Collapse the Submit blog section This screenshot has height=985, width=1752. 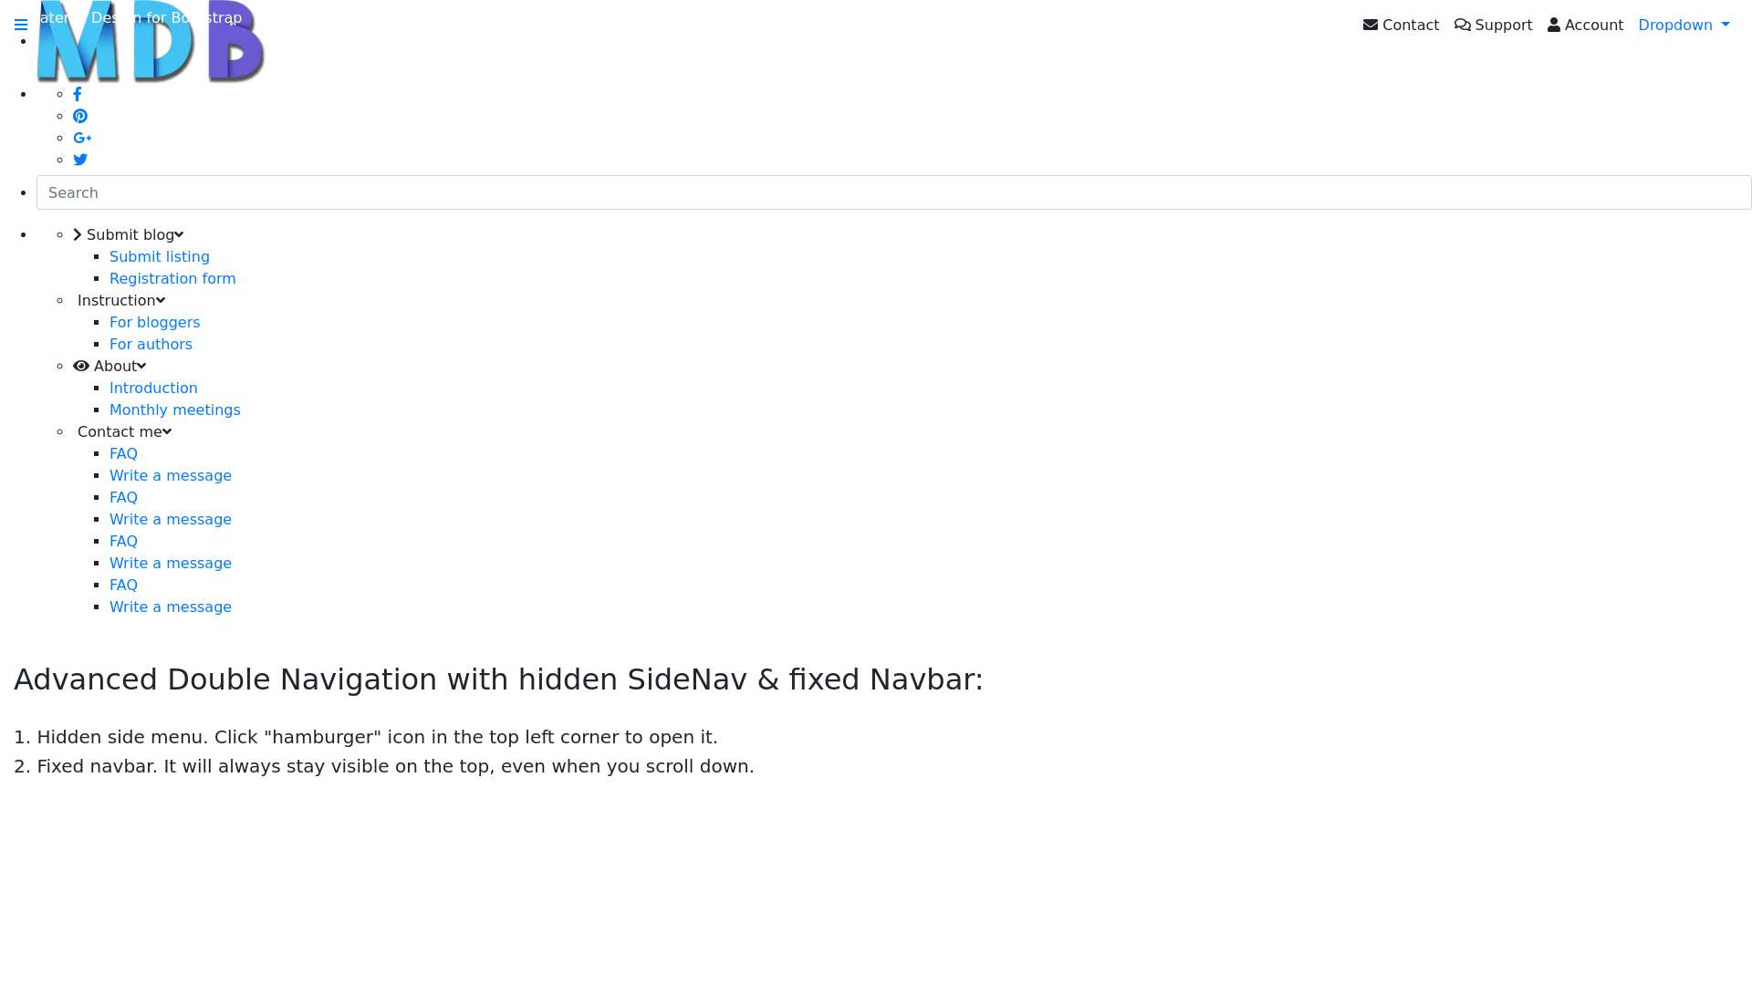129,234
